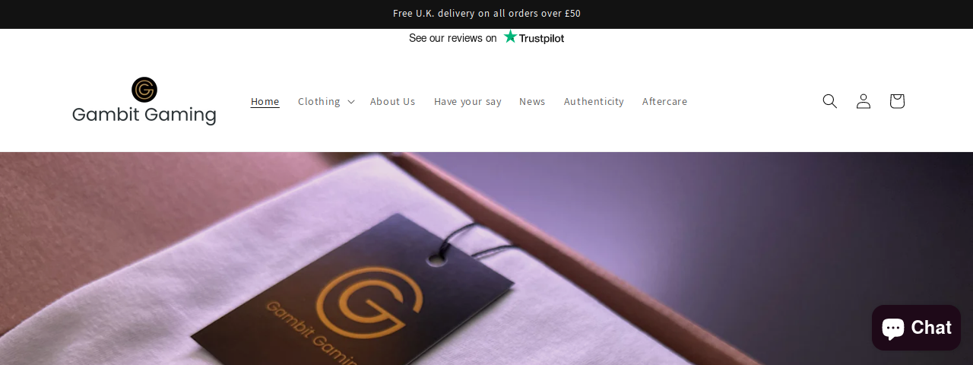Click the speech bubble chat icon

[x=892, y=328]
